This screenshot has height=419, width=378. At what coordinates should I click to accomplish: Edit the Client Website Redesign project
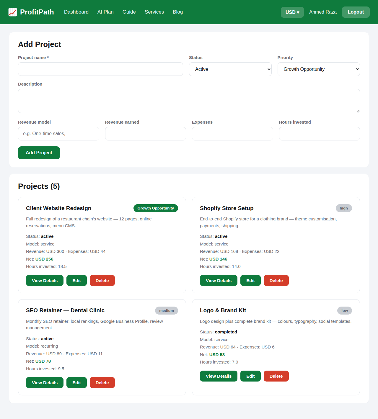tap(76, 281)
